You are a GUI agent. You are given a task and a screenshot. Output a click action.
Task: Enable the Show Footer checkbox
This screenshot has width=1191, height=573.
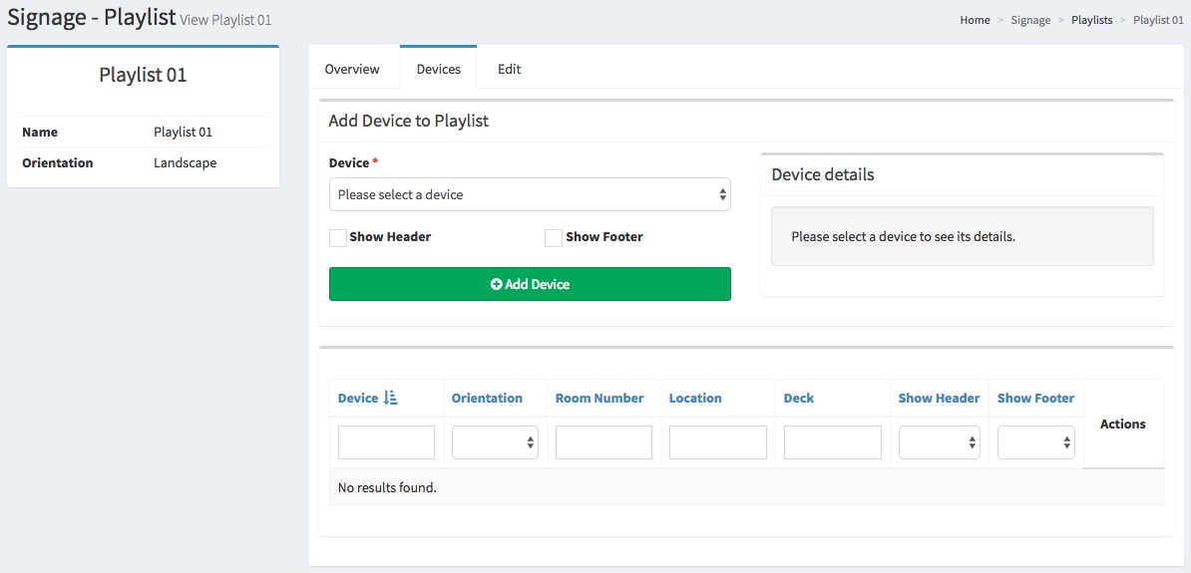click(554, 237)
